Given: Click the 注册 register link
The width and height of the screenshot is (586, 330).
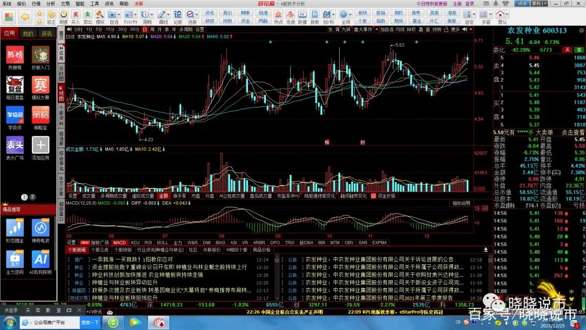Looking at the screenshot, I should (457, 3).
